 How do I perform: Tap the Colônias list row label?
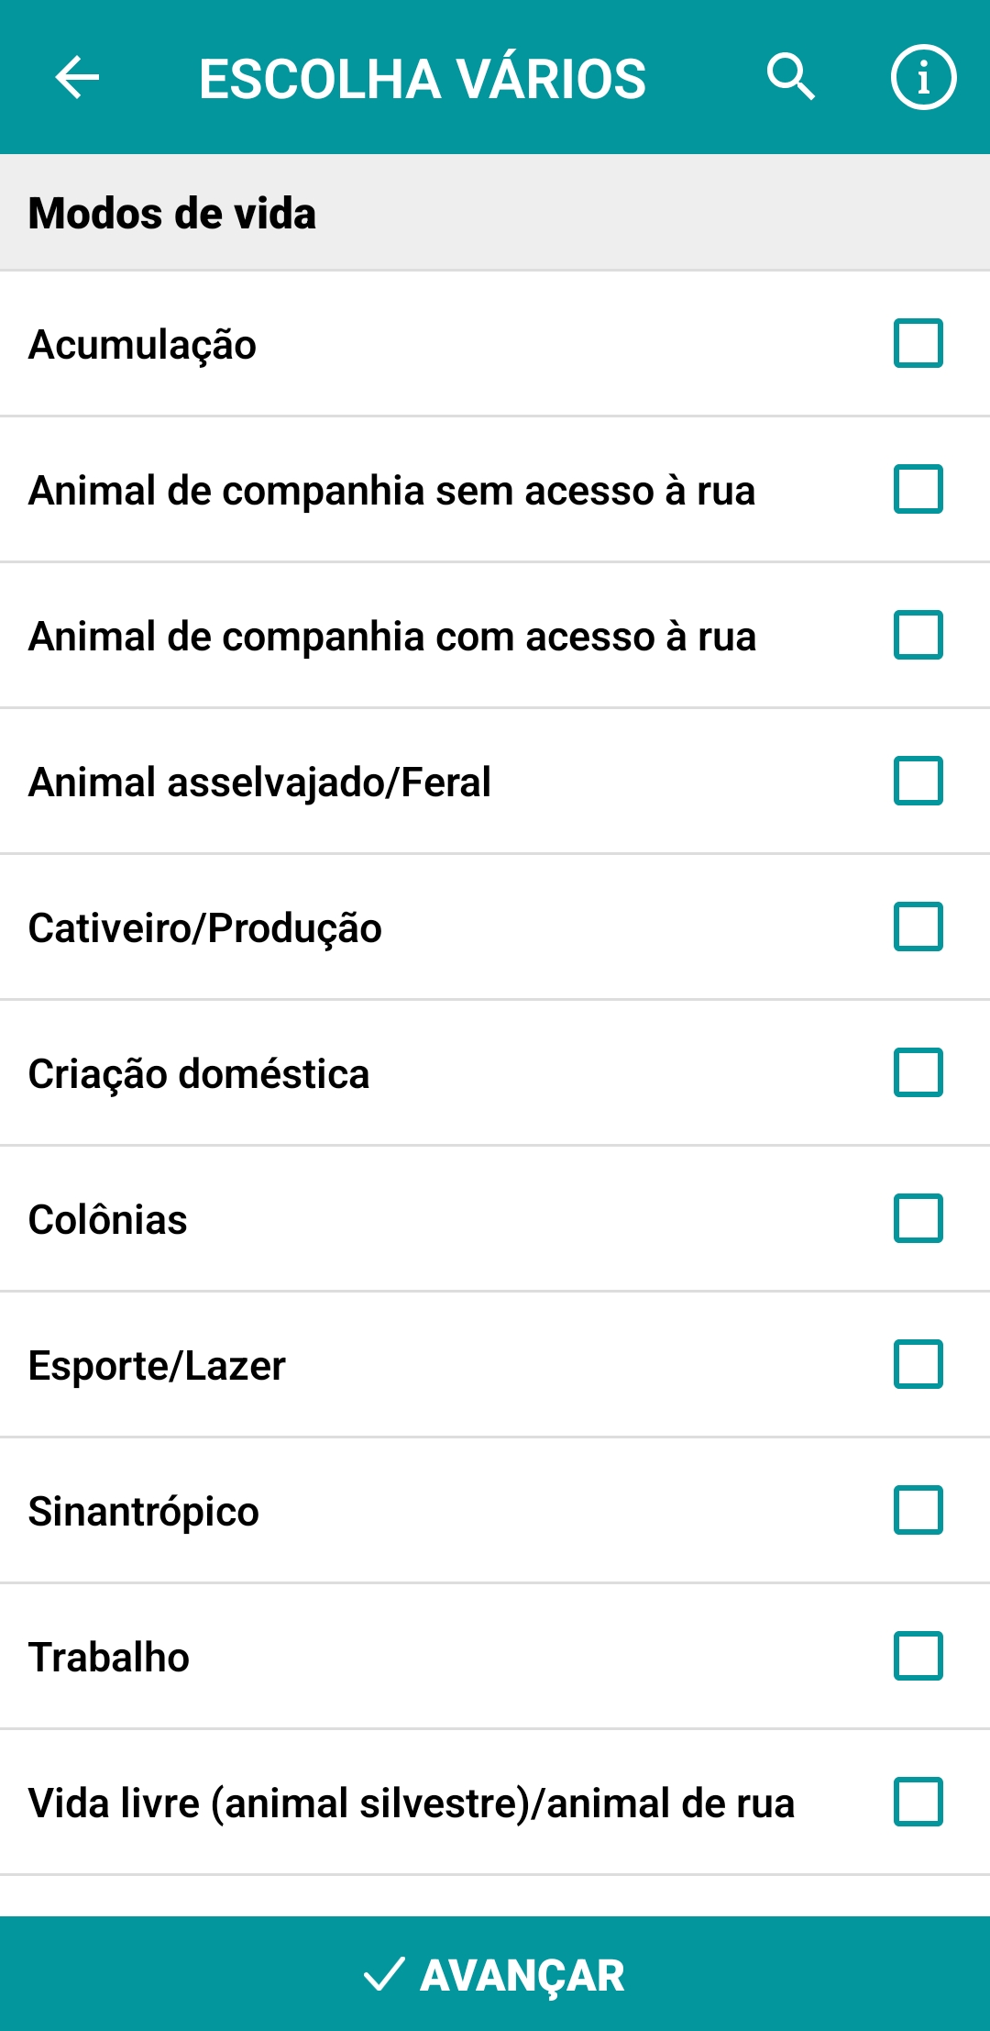coord(108,1220)
